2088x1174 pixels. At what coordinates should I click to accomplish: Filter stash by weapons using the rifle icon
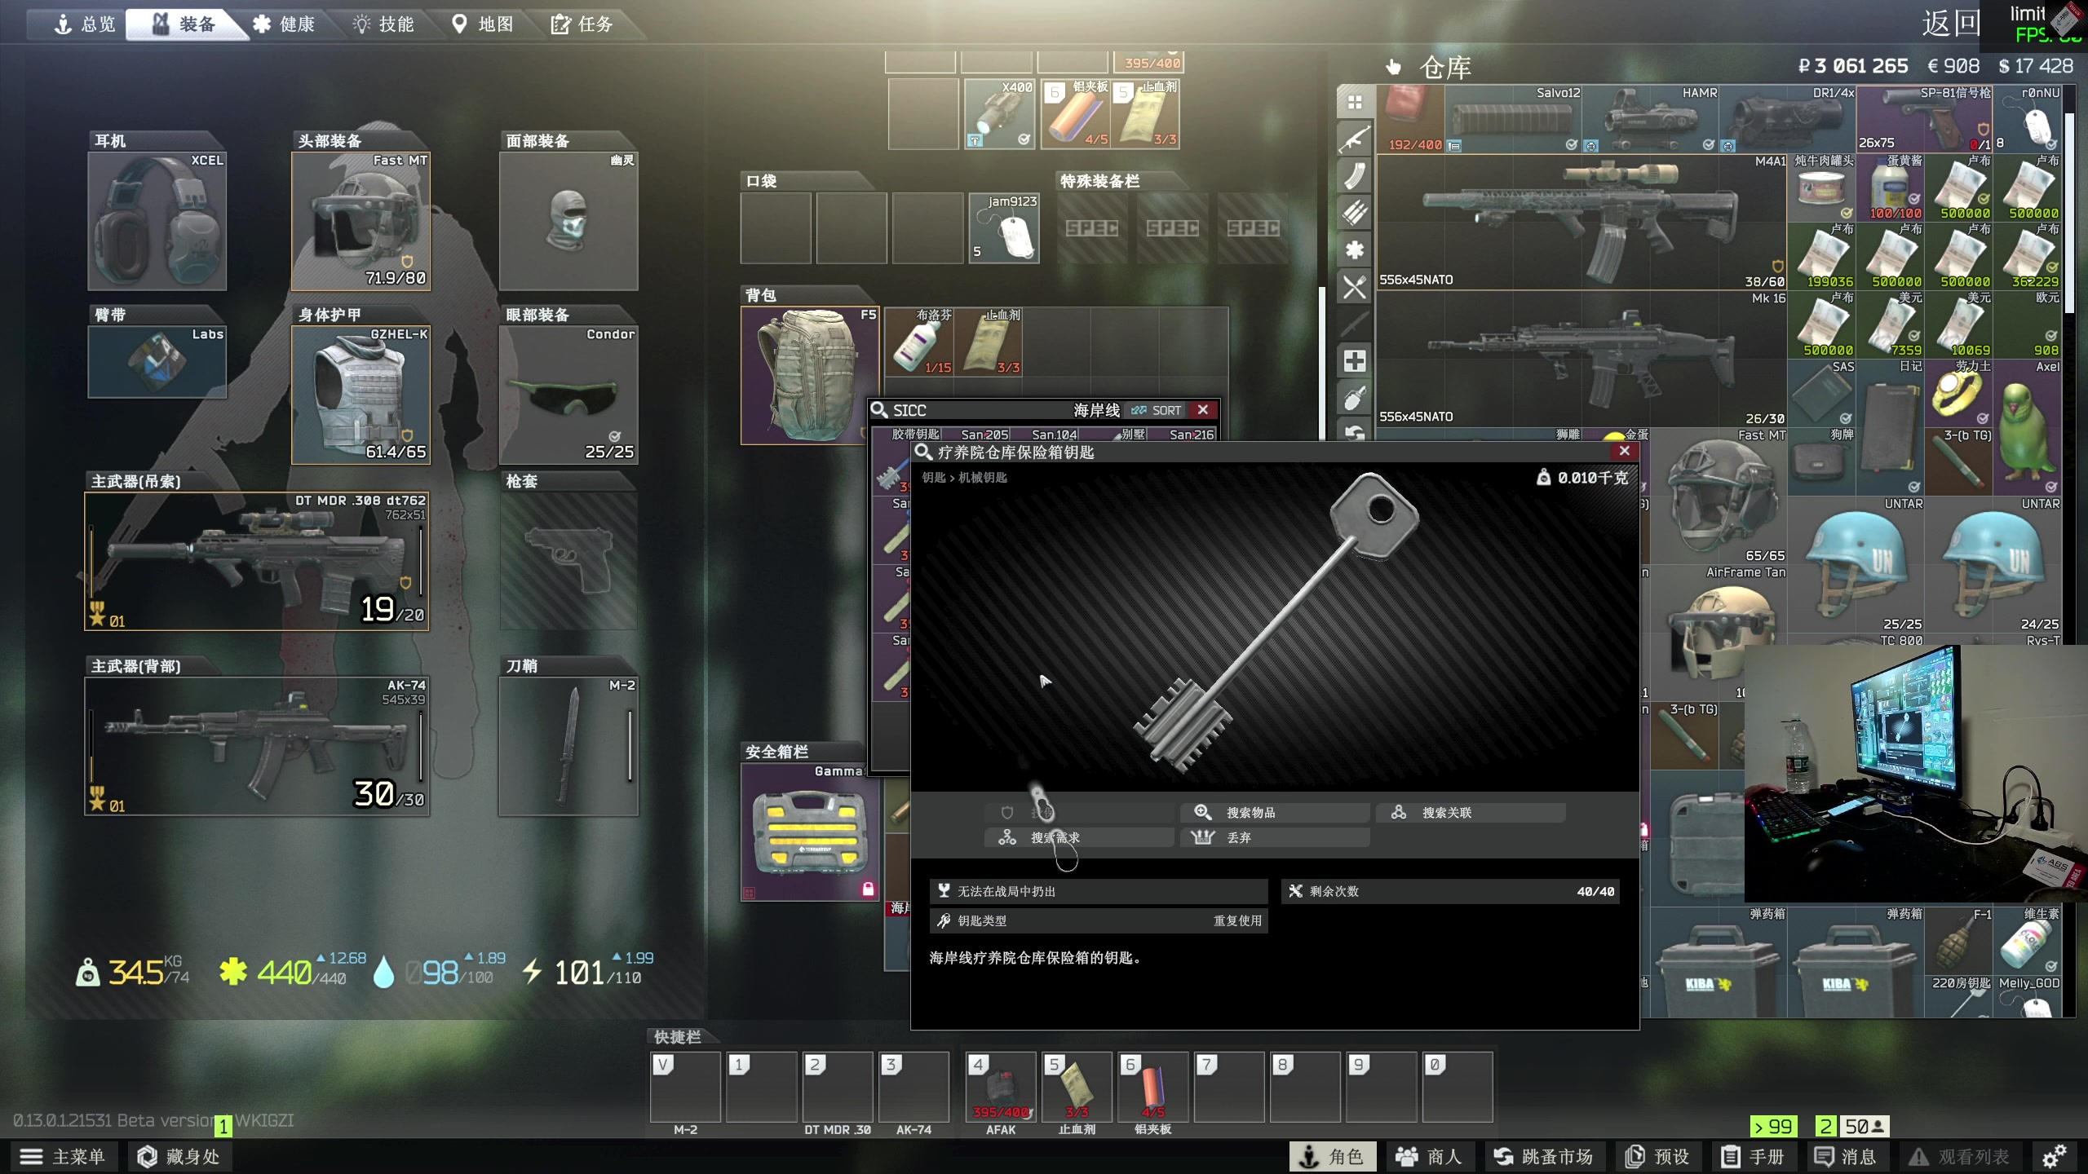tap(1355, 139)
